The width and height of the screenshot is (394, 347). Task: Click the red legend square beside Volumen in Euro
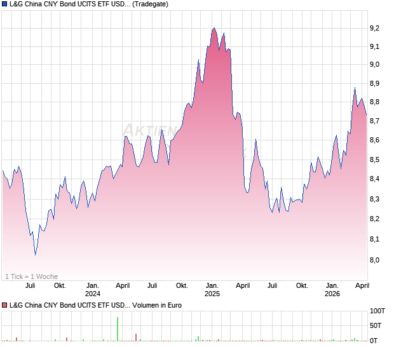(x=4, y=305)
